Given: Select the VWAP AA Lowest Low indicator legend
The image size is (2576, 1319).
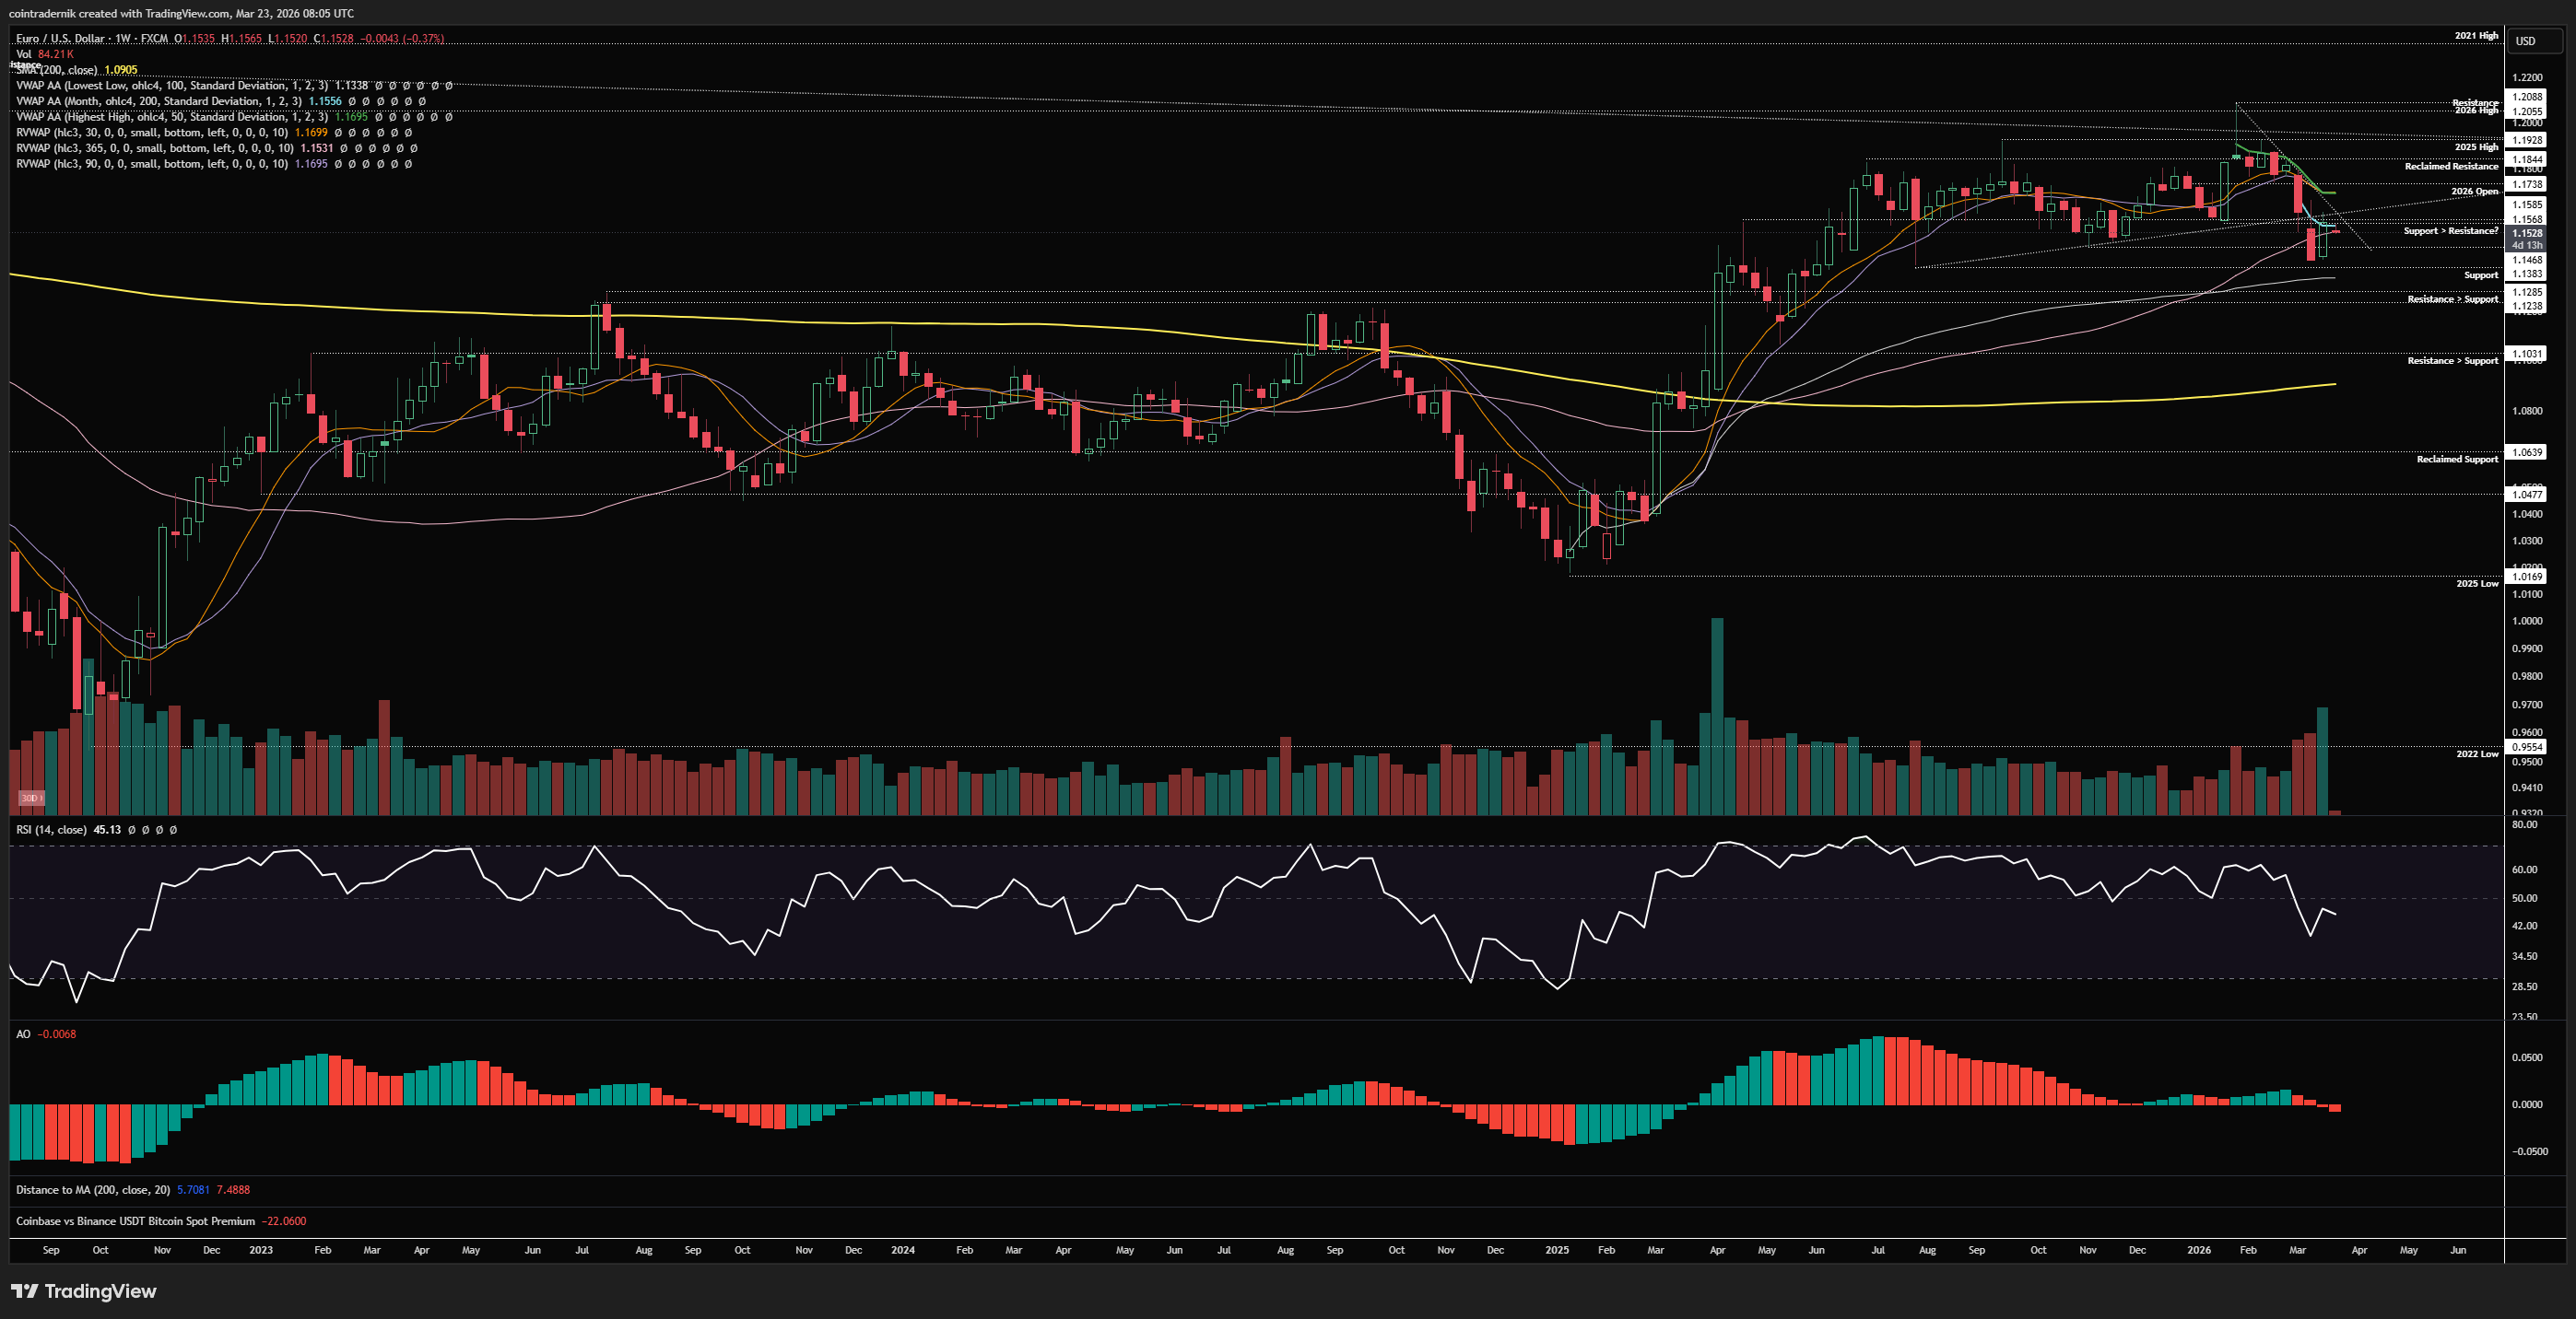Looking at the screenshot, I should (170, 86).
